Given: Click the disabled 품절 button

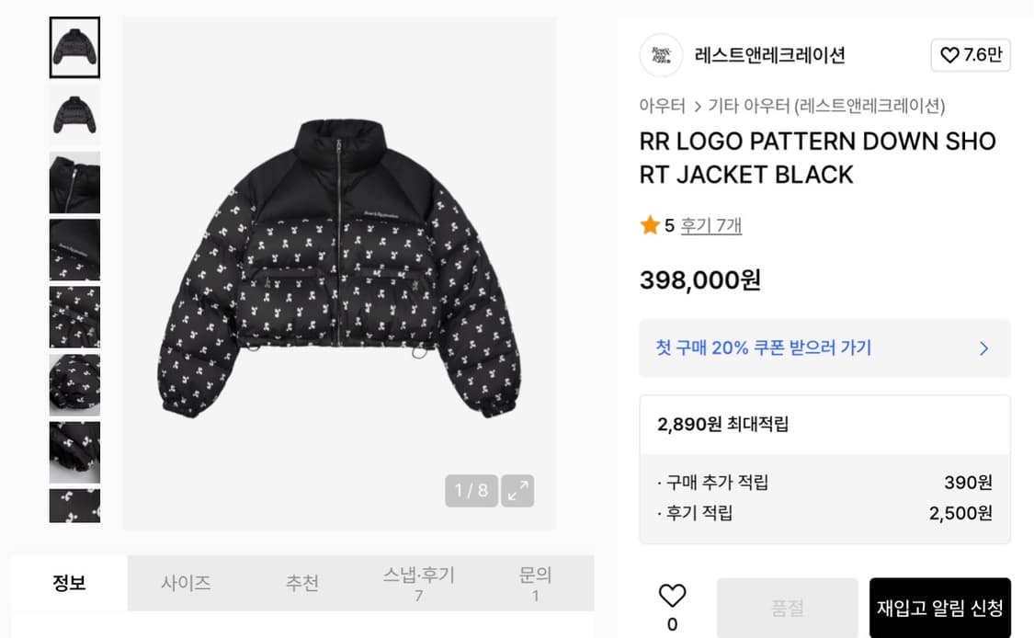Looking at the screenshot, I should click(787, 608).
